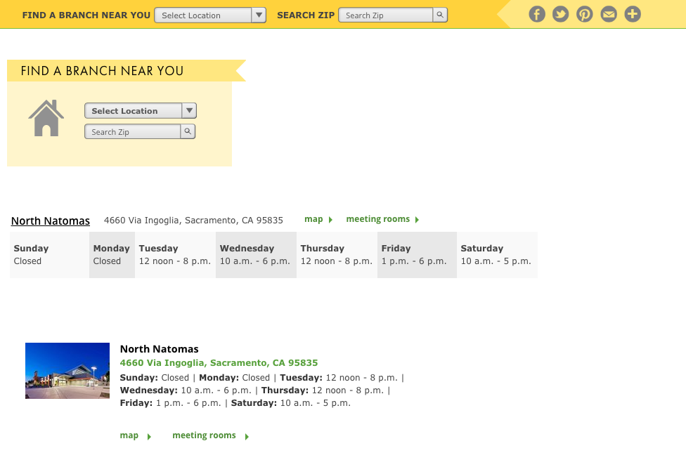The width and height of the screenshot is (686, 460).
Task: Click the top bar Search Zip field
Action: 386,15
